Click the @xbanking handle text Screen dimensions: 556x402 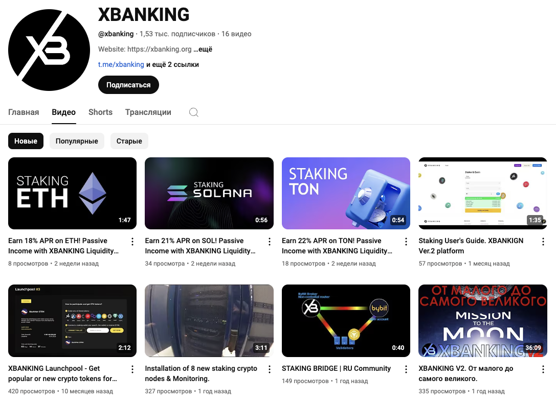click(116, 34)
